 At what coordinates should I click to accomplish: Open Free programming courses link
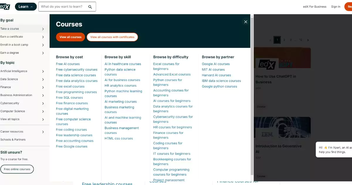76,92
